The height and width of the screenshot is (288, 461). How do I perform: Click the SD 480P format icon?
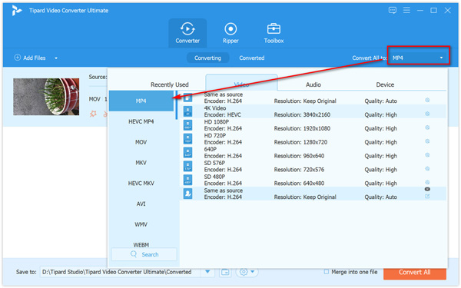(188, 180)
